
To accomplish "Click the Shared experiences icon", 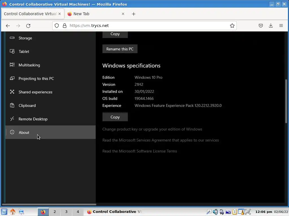I will click(12, 92).
